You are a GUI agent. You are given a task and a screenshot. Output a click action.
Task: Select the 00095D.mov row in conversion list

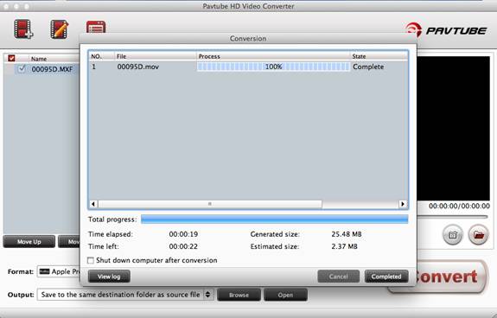point(248,67)
